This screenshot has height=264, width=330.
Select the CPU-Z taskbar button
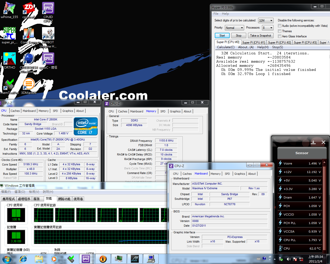pyautogui.click(x=86, y=259)
